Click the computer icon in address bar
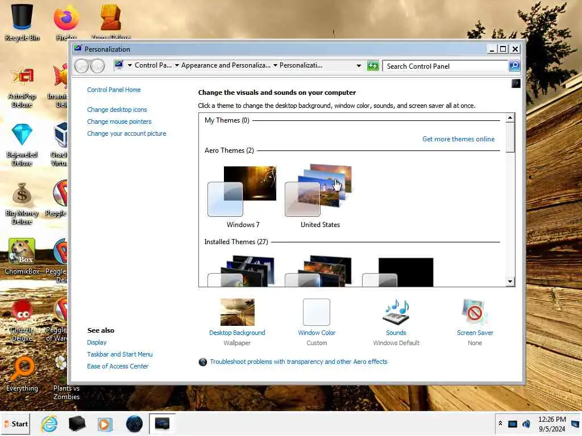 coord(119,65)
